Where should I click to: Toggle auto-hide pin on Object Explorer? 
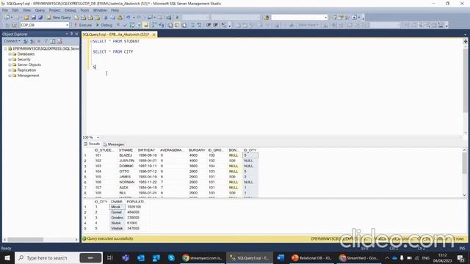point(72,34)
